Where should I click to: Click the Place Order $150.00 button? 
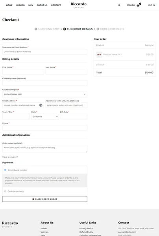click(45, 199)
